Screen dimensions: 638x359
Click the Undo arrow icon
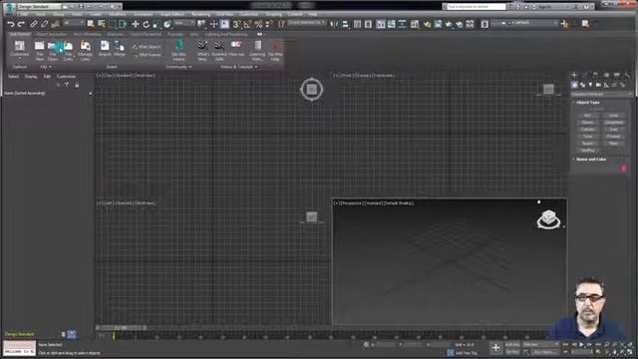point(11,24)
